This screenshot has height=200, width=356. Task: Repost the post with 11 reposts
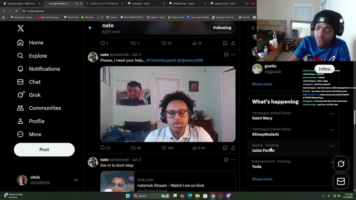click(135, 43)
